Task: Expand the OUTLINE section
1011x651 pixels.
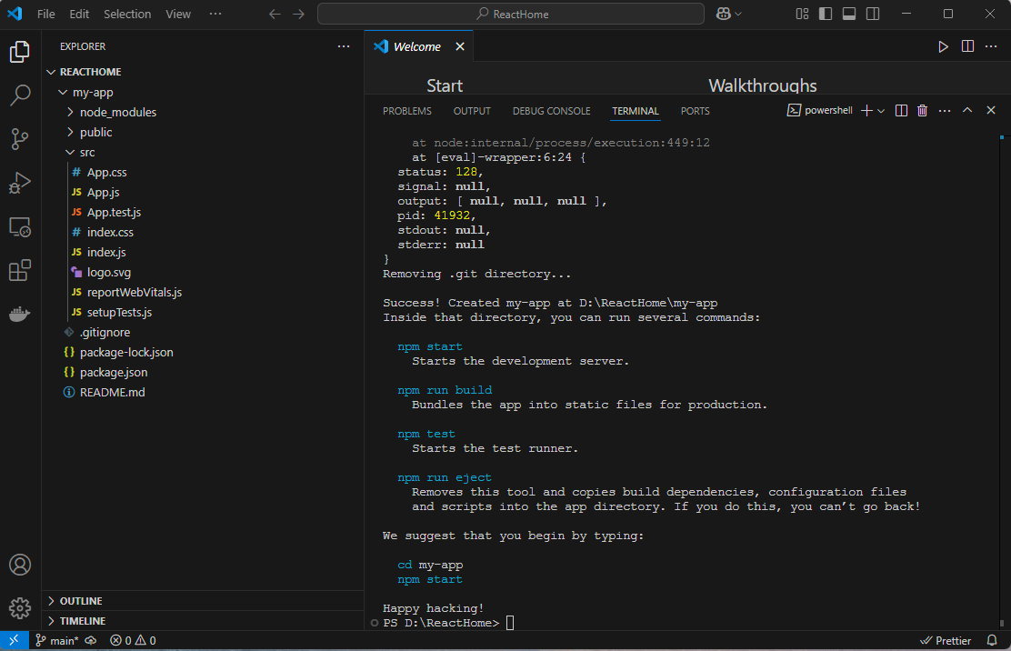Action: [x=81, y=601]
